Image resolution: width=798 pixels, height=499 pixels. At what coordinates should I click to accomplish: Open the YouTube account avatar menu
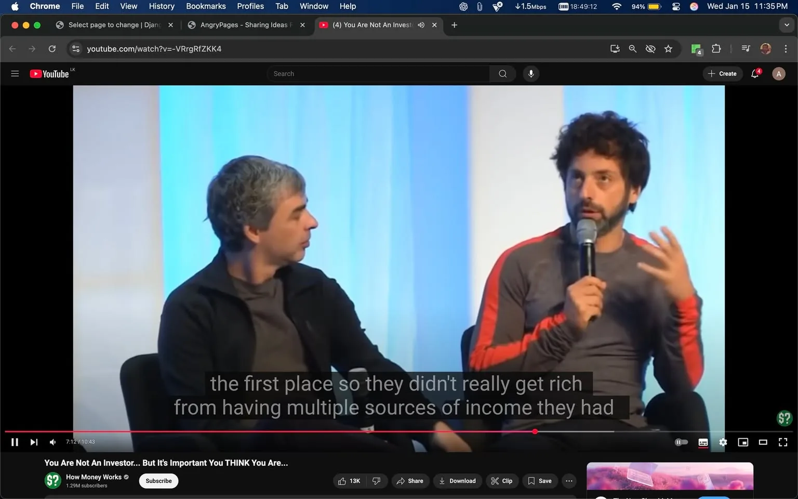(778, 73)
